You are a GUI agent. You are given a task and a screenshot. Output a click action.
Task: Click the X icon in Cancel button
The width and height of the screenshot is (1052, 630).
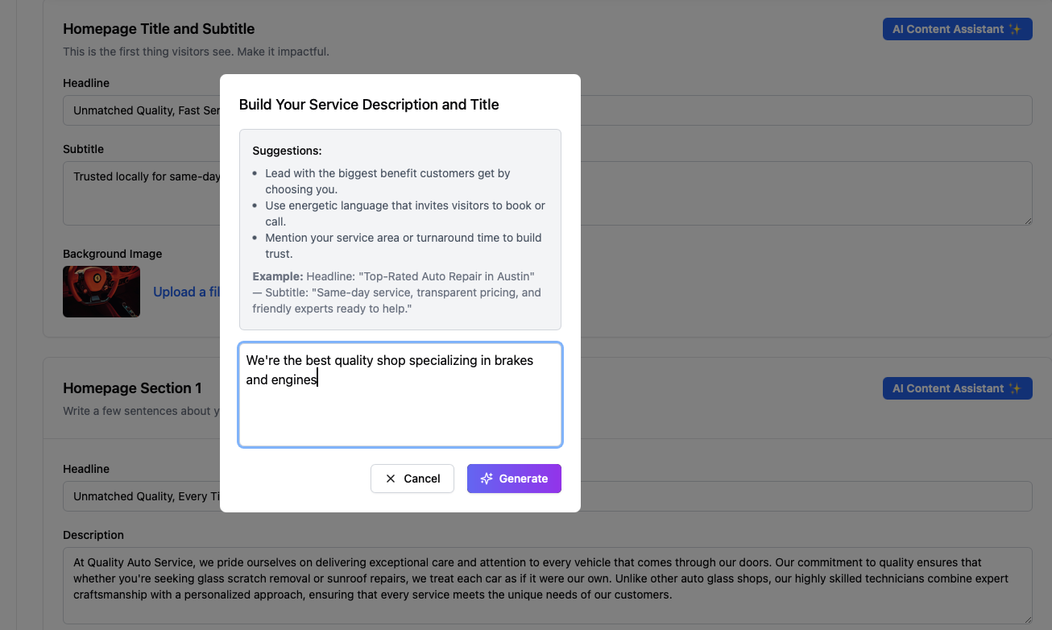(391, 479)
